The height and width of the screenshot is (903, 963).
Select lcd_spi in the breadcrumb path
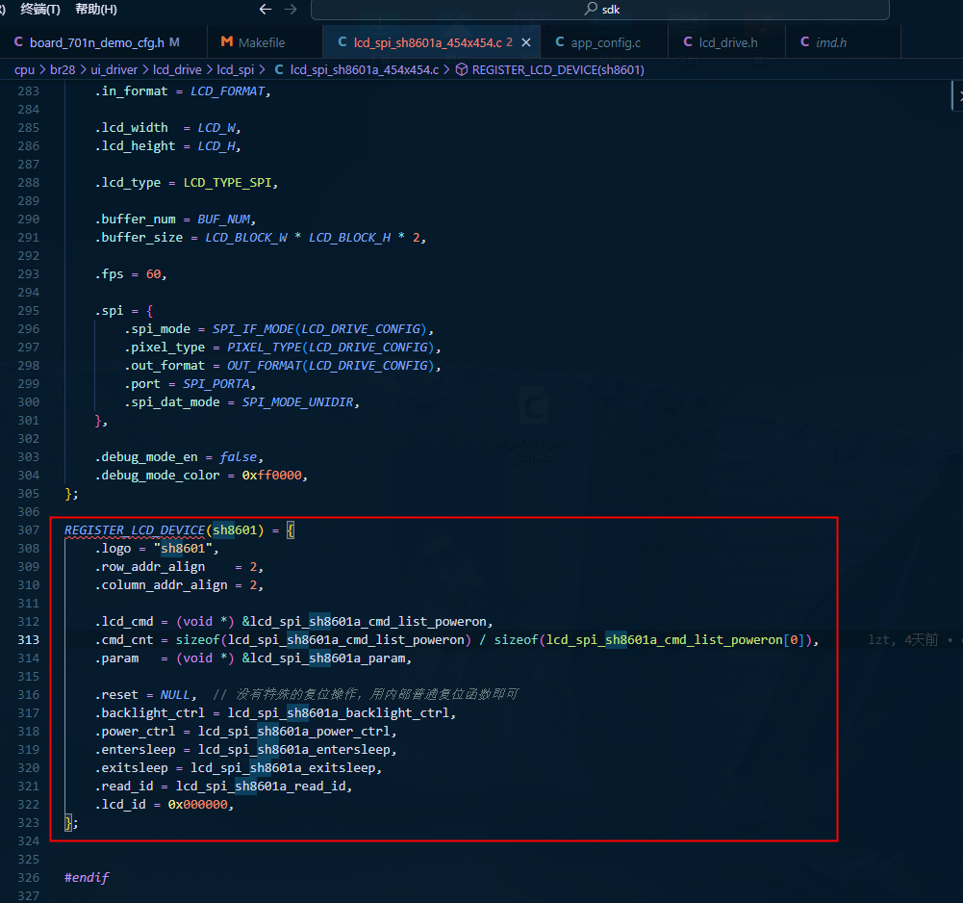pos(236,69)
